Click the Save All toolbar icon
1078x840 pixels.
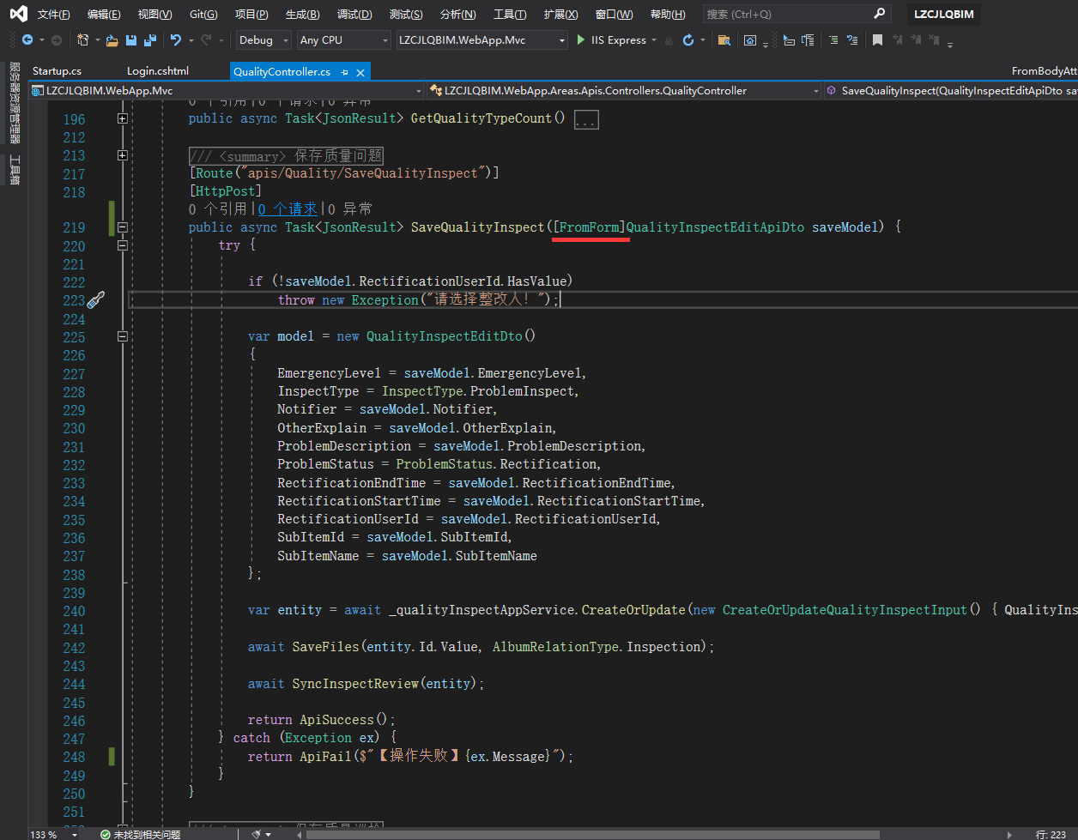click(x=150, y=40)
